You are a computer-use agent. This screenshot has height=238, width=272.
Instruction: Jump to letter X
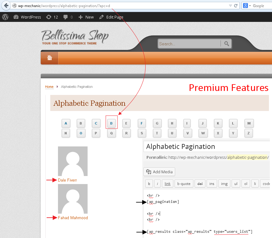pyautogui.click(x=218, y=133)
